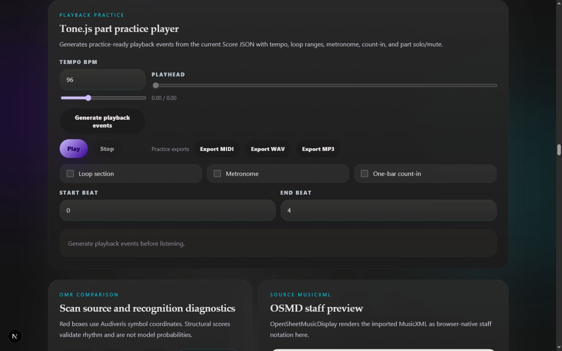Viewport: 562px width, 351px height.
Task: Click the 'OMR COMPARISON' section label
Action: click(x=89, y=295)
